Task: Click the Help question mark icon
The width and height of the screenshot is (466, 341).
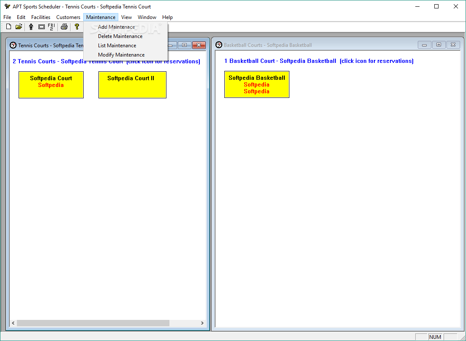Action: (76, 27)
